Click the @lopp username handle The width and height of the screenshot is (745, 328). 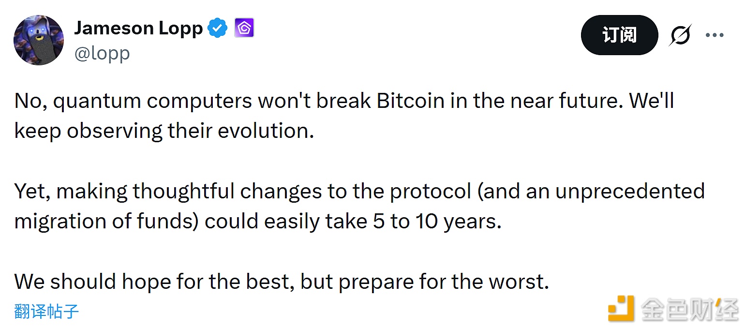[102, 53]
